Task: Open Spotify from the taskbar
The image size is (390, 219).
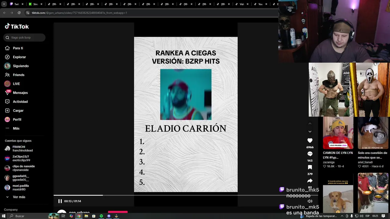Action: click(101, 216)
